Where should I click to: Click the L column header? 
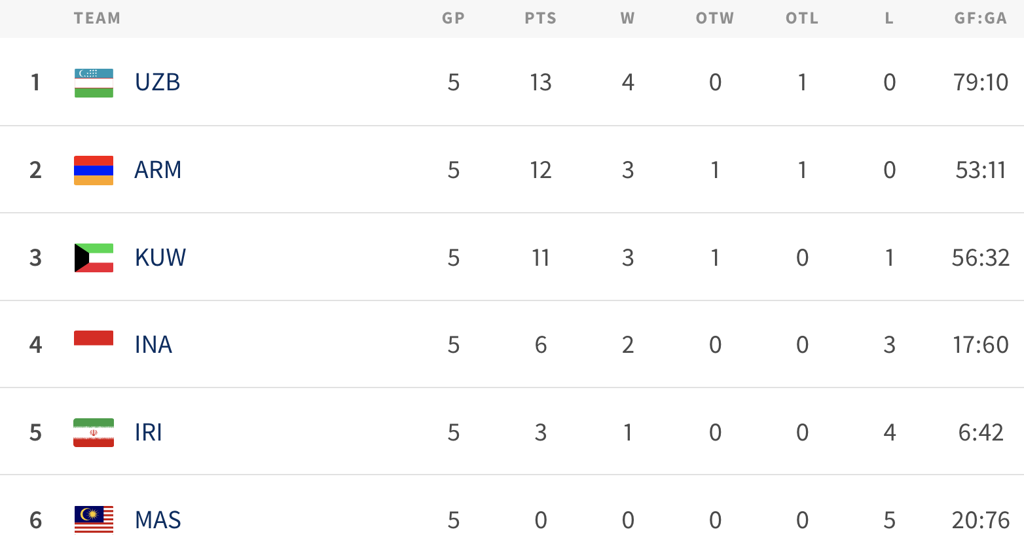pyautogui.click(x=889, y=18)
